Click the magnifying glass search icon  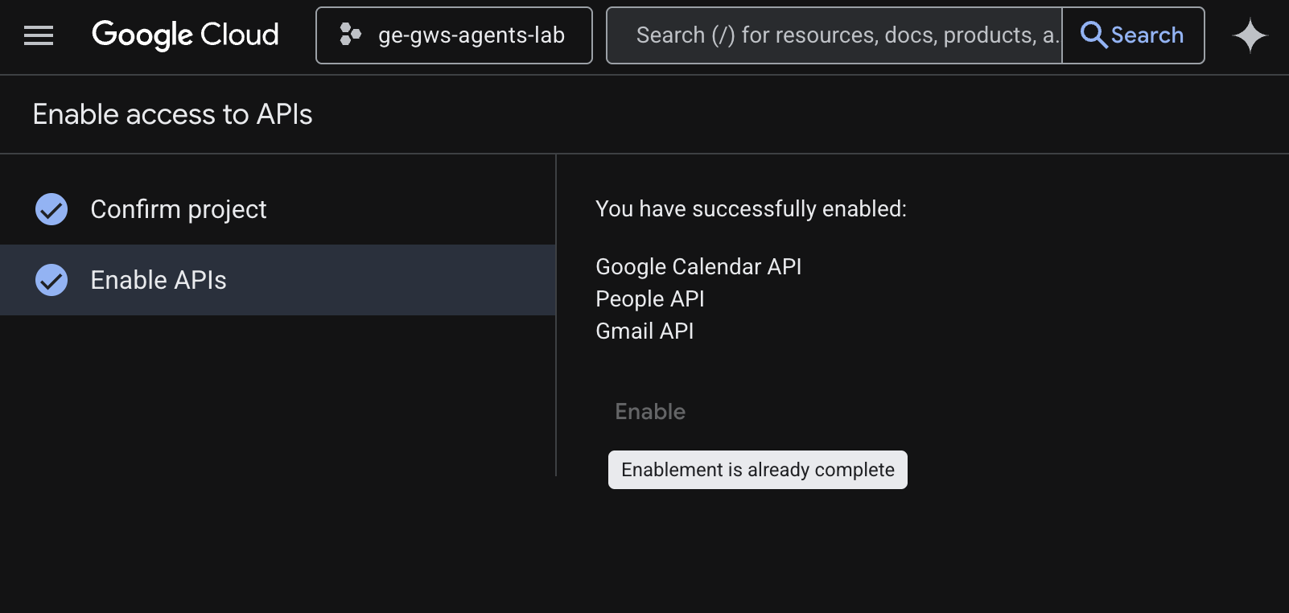(1093, 35)
